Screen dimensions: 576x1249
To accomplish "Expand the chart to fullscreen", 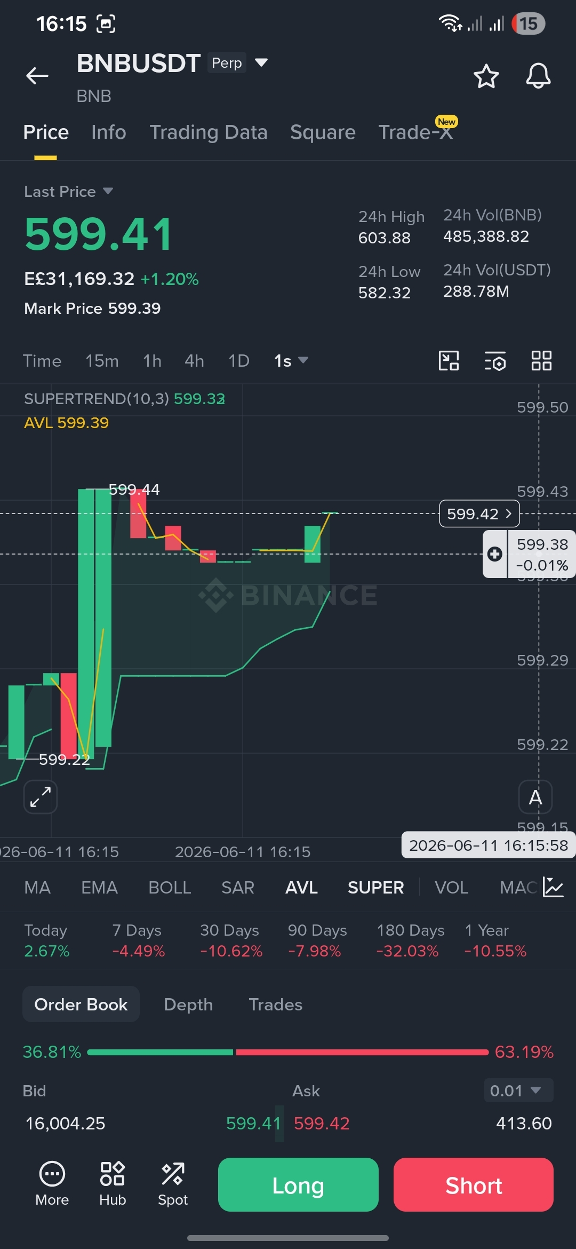I will tap(41, 797).
